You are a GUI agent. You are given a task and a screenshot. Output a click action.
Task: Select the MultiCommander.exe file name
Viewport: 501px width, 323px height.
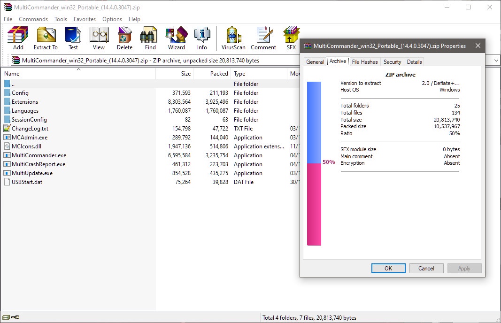tap(39, 155)
